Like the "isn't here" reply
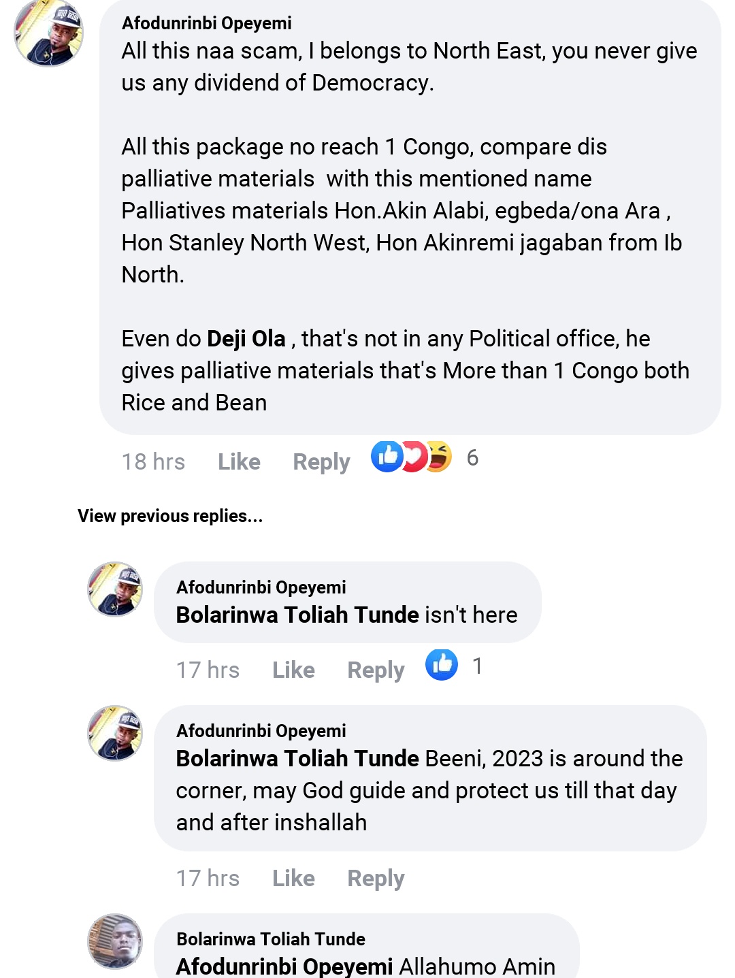The height and width of the screenshot is (978, 735). (x=293, y=670)
